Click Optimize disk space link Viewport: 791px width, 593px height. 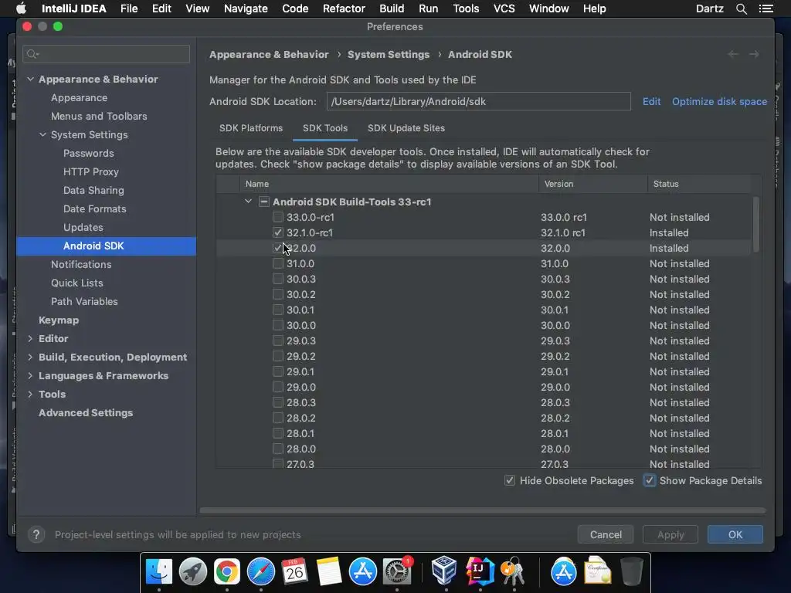coord(719,101)
